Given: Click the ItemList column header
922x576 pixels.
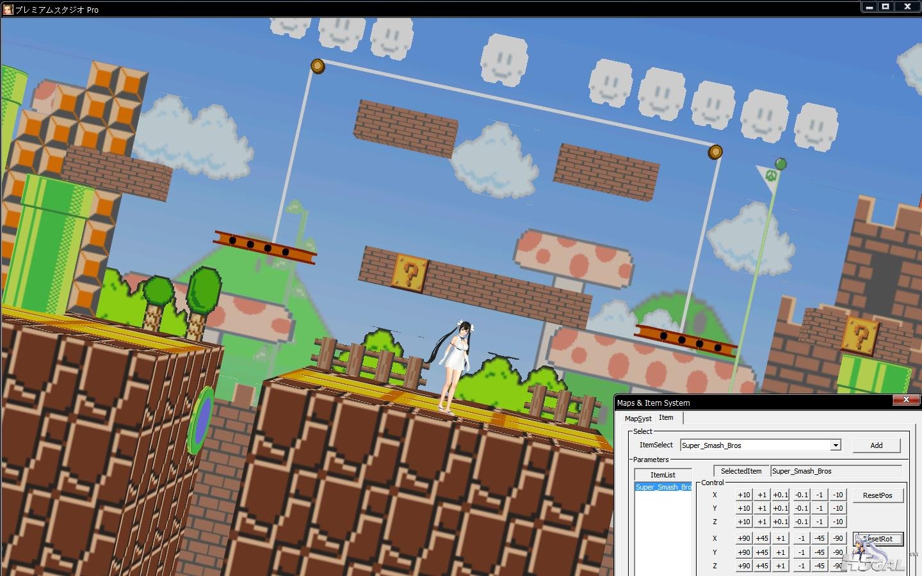Looking at the screenshot, I should tap(663, 475).
